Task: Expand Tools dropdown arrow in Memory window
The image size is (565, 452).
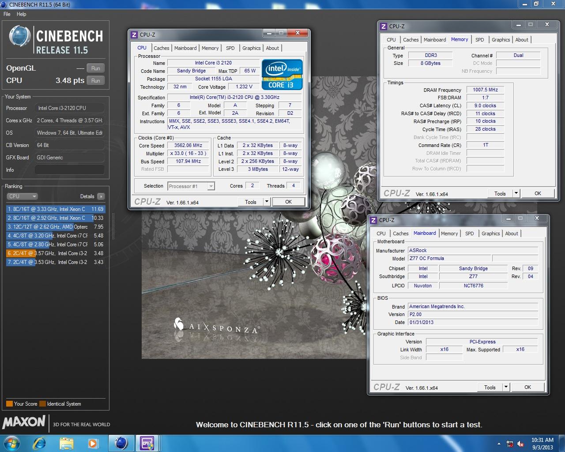Action: coord(516,193)
